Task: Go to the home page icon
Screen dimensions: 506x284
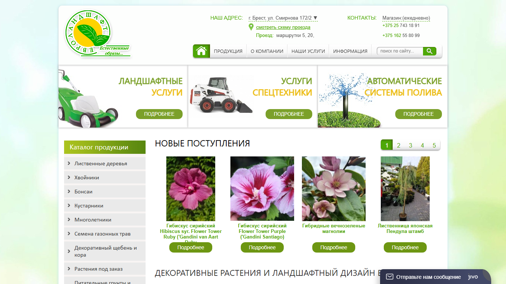Action: click(x=201, y=51)
